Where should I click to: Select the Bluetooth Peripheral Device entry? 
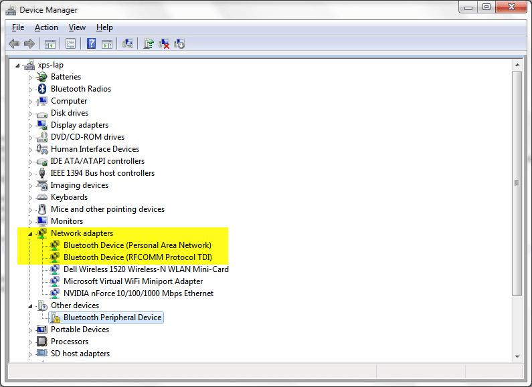[x=112, y=317]
